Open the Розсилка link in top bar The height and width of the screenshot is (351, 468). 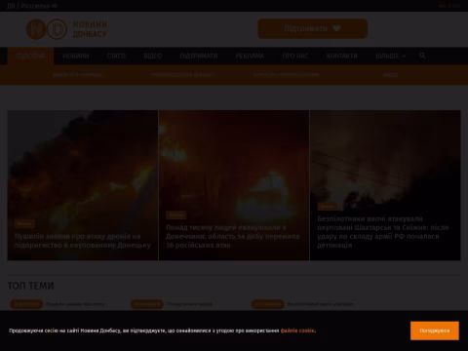[x=39, y=6]
